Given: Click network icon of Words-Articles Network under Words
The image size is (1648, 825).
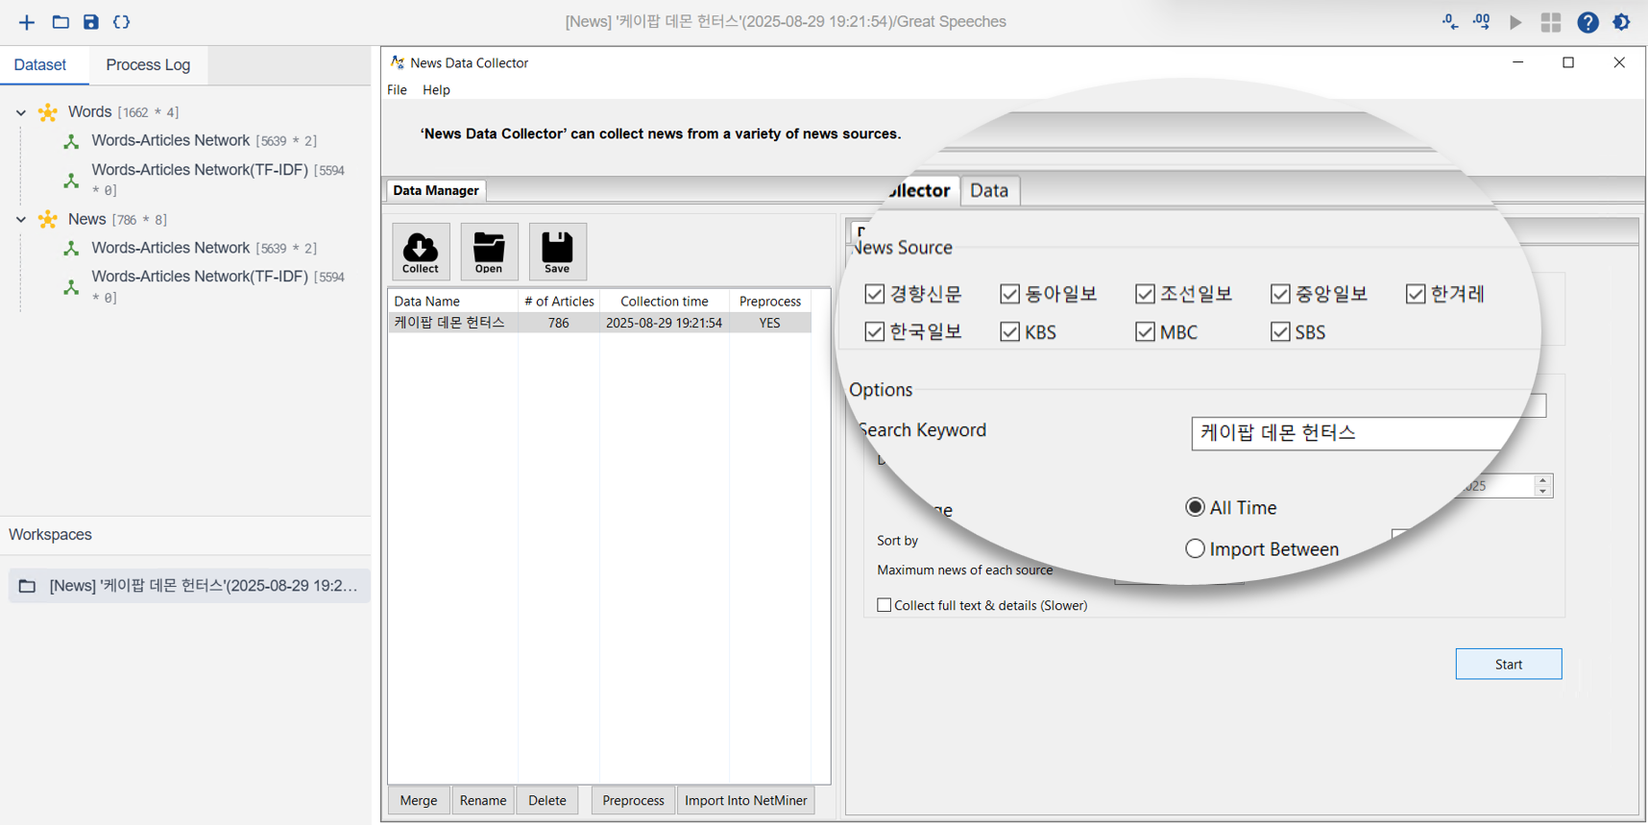Looking at the screenshot, I should pos(71,141).
